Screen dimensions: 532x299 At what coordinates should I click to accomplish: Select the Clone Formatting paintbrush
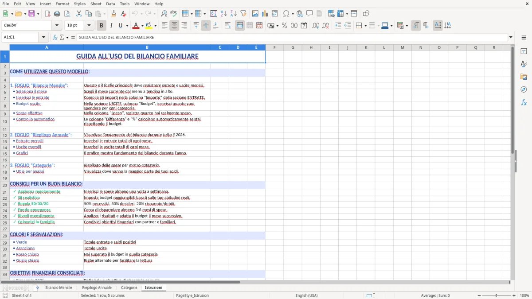tap(113, 14)
